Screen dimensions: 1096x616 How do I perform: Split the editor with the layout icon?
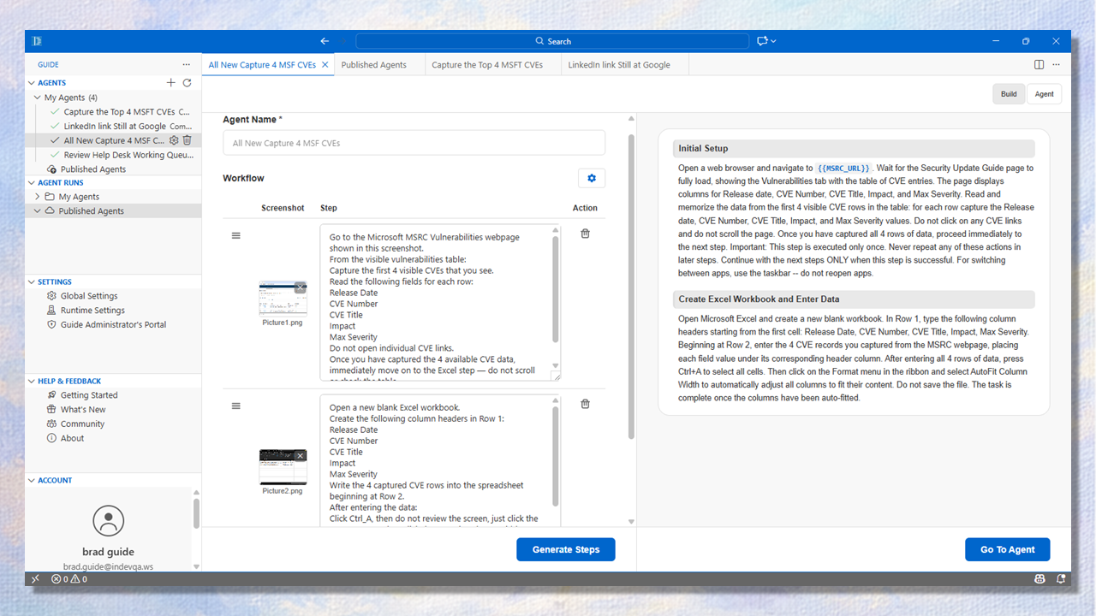tap(1039, 65)
